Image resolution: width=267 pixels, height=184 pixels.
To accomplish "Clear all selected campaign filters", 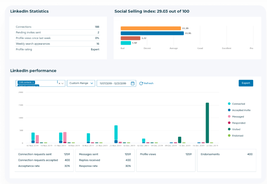I will [59, 83].
